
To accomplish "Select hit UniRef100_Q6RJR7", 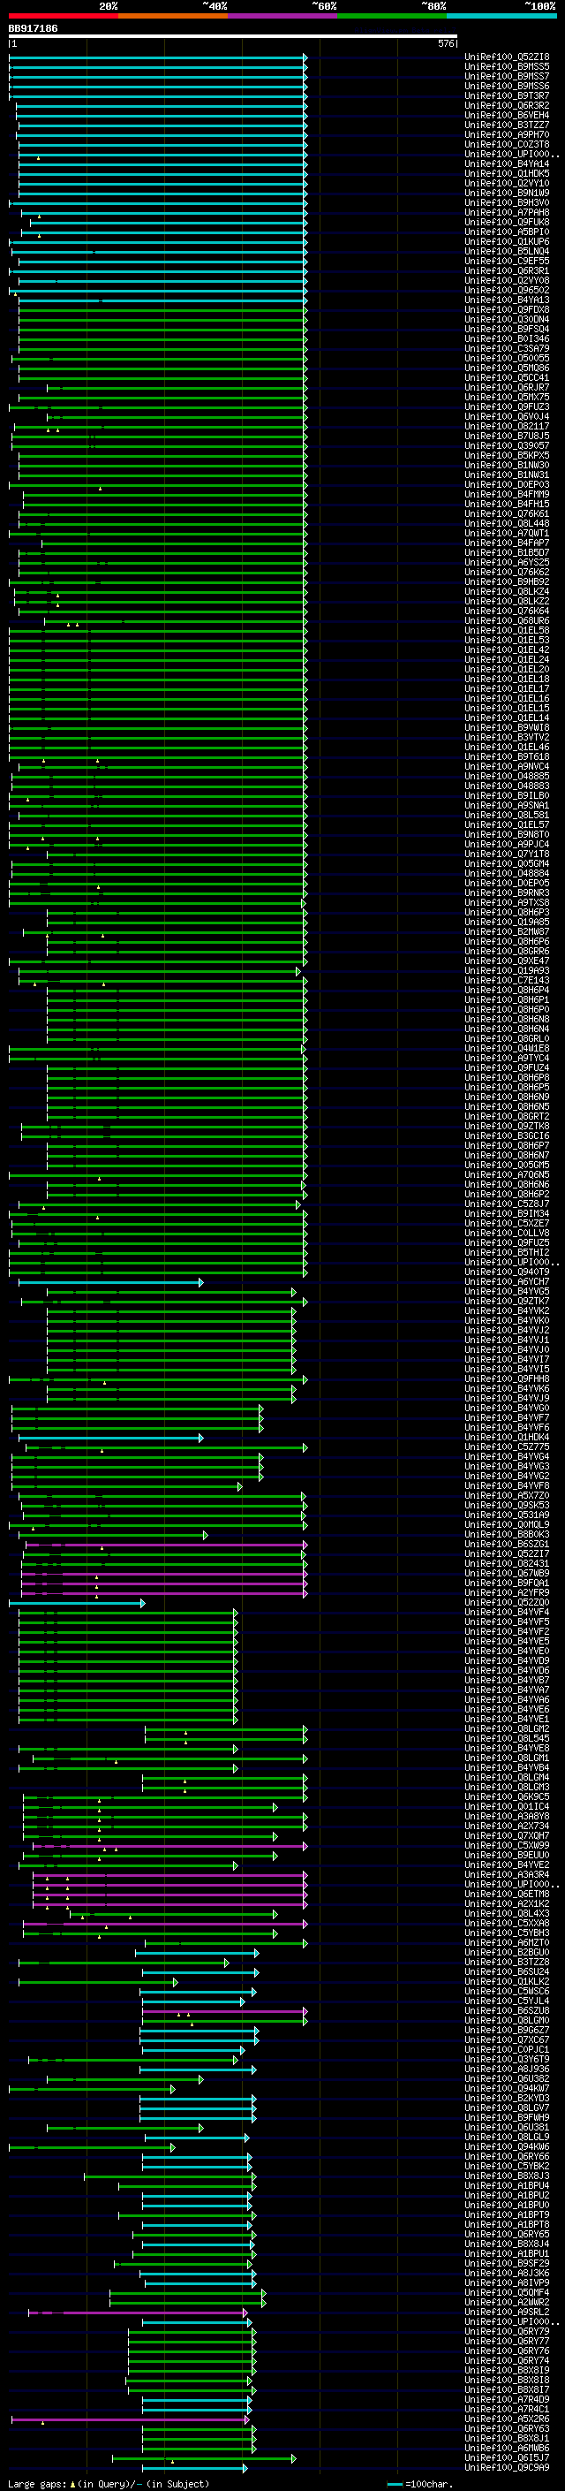I will tap(507, 387).
